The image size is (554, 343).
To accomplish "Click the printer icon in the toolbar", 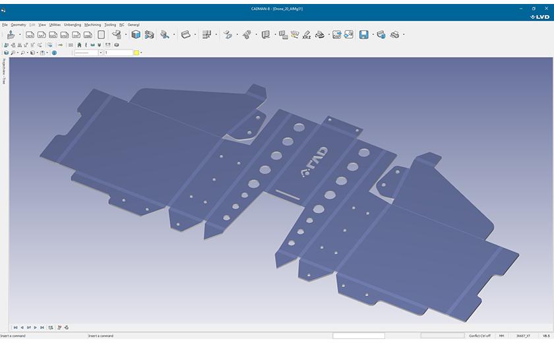I will click(395, 34).
